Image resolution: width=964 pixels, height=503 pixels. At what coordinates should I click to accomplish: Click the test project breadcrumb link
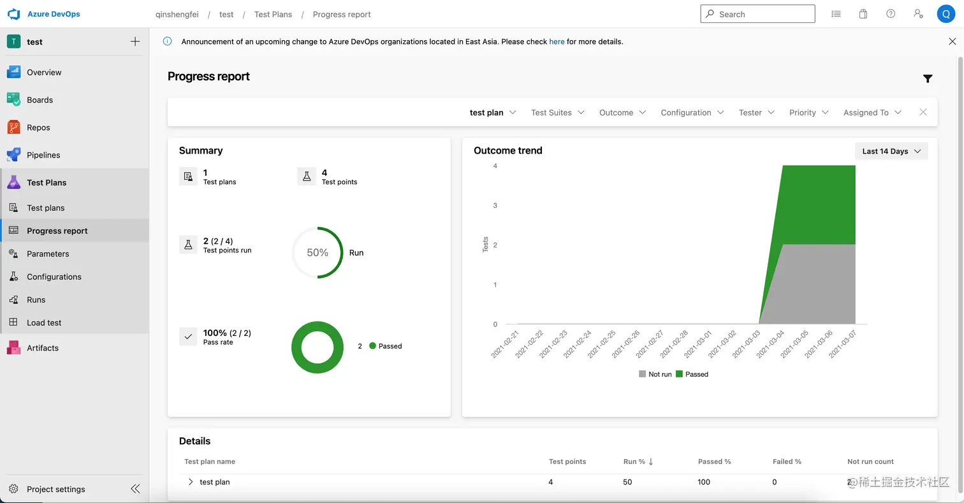pos(226,14)
